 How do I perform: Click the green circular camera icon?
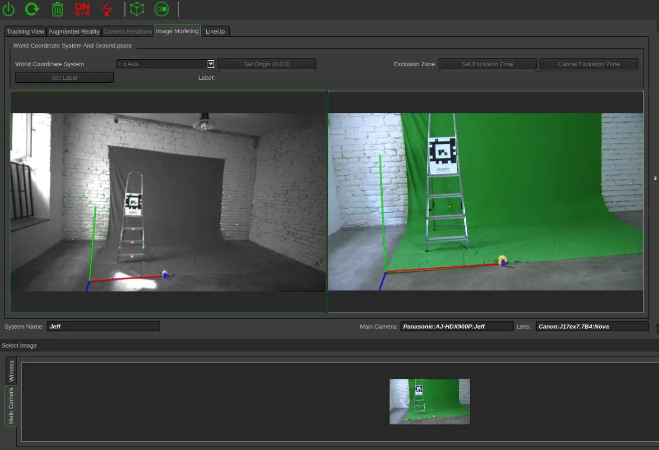click(x=162, y=9)
